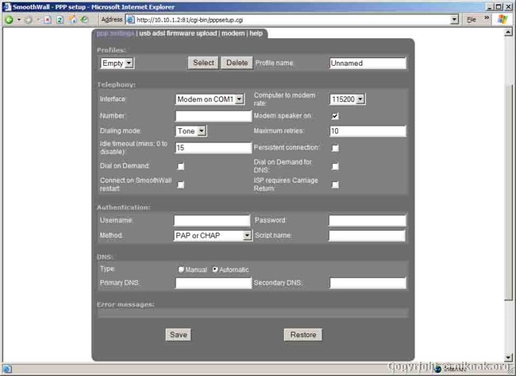This screenshot has height=376, width=516.
Task: Open the Dialing mode Tone dropdown
Action: click(191, 131)
